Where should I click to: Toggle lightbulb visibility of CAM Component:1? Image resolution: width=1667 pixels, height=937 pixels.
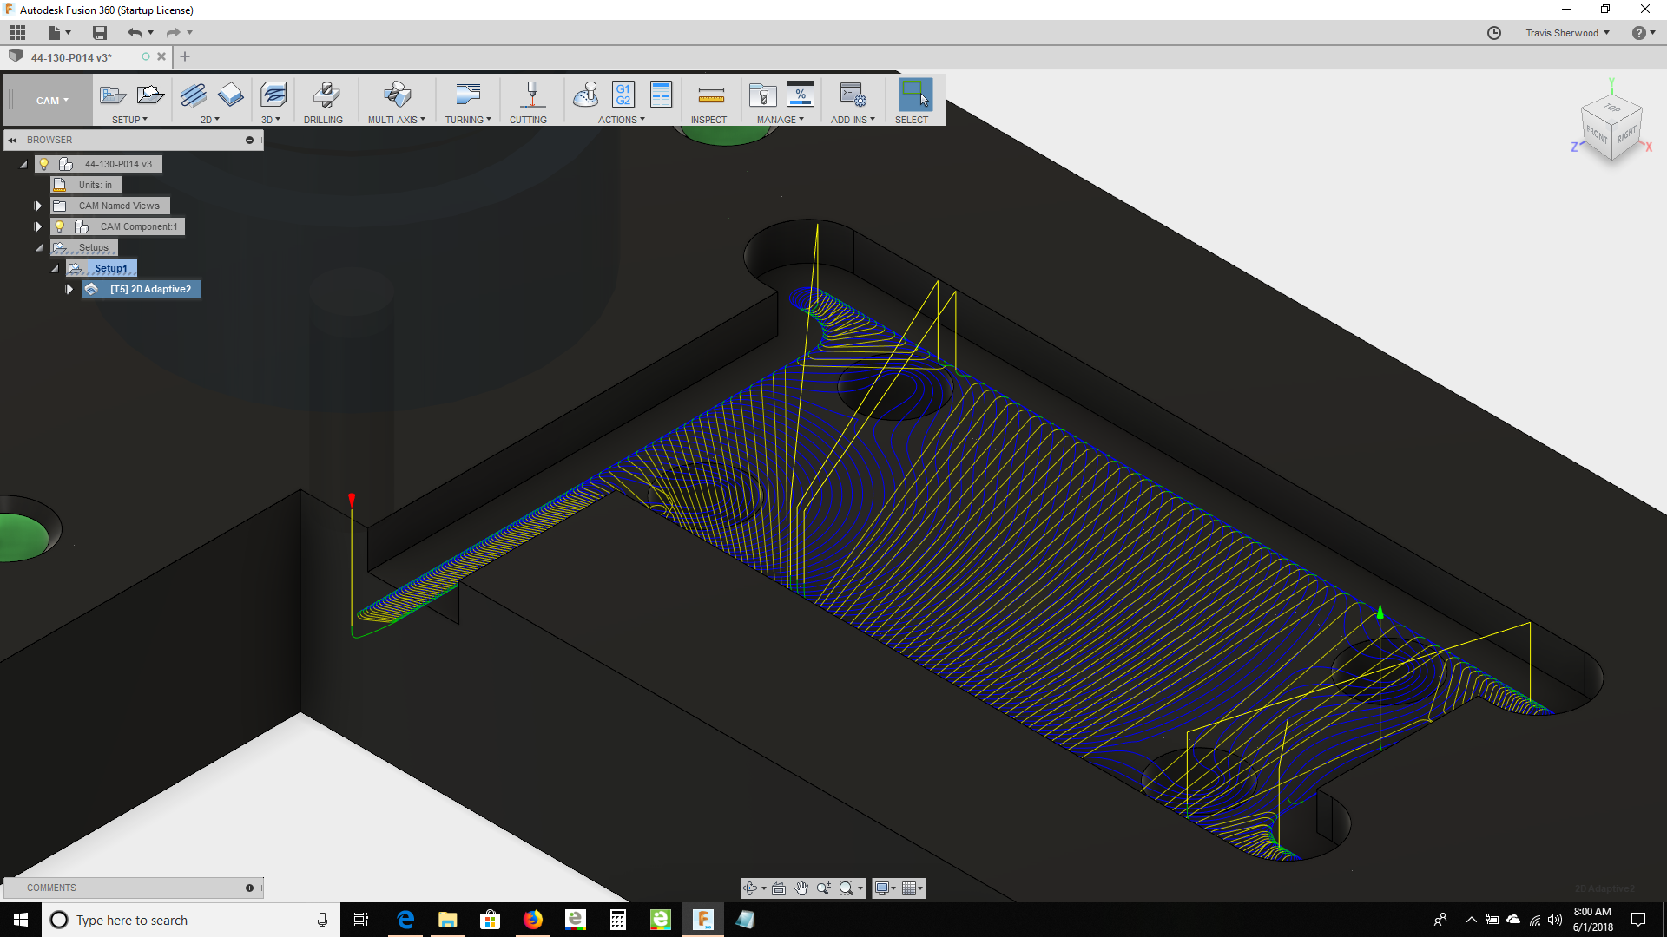(x=60, y=226)
